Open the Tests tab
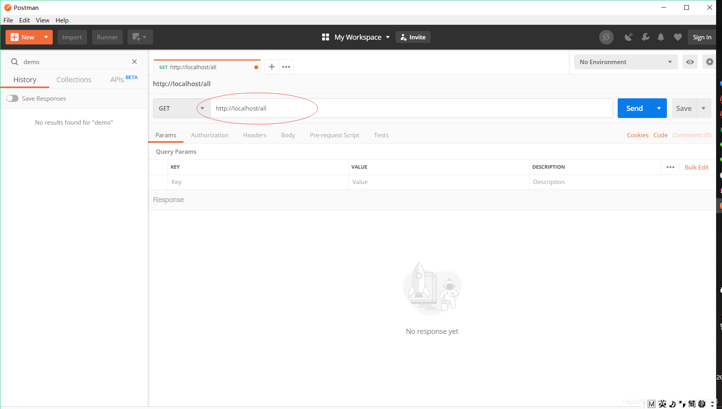Viewport: 722px width, 409px height. tap(381, 135)
